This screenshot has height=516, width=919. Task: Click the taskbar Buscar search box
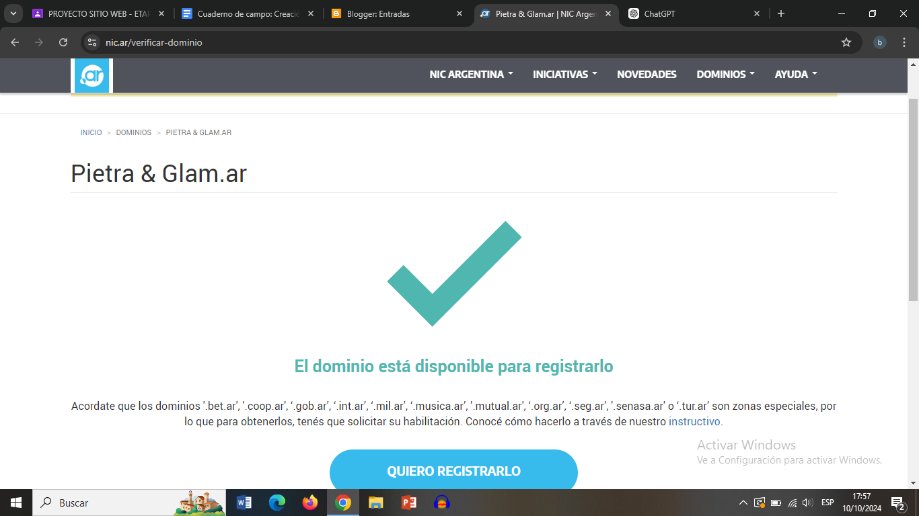pos(129,503)
